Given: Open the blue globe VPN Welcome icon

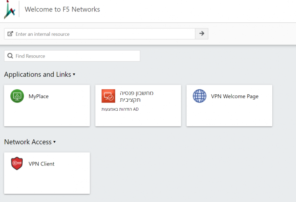Looking at the screenshot, I should click(x=199, y=96).
